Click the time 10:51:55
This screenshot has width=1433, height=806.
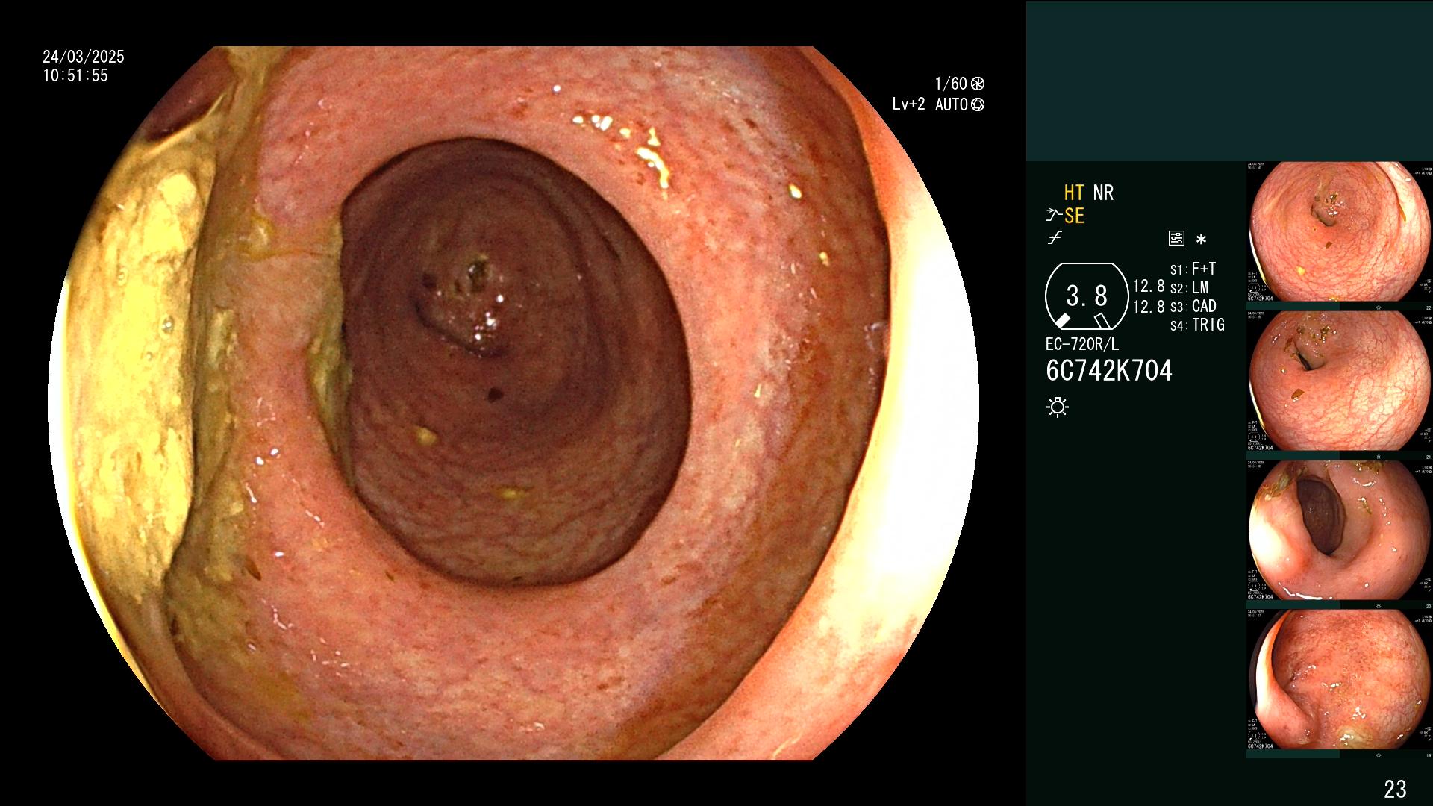(x=75, y=75)
